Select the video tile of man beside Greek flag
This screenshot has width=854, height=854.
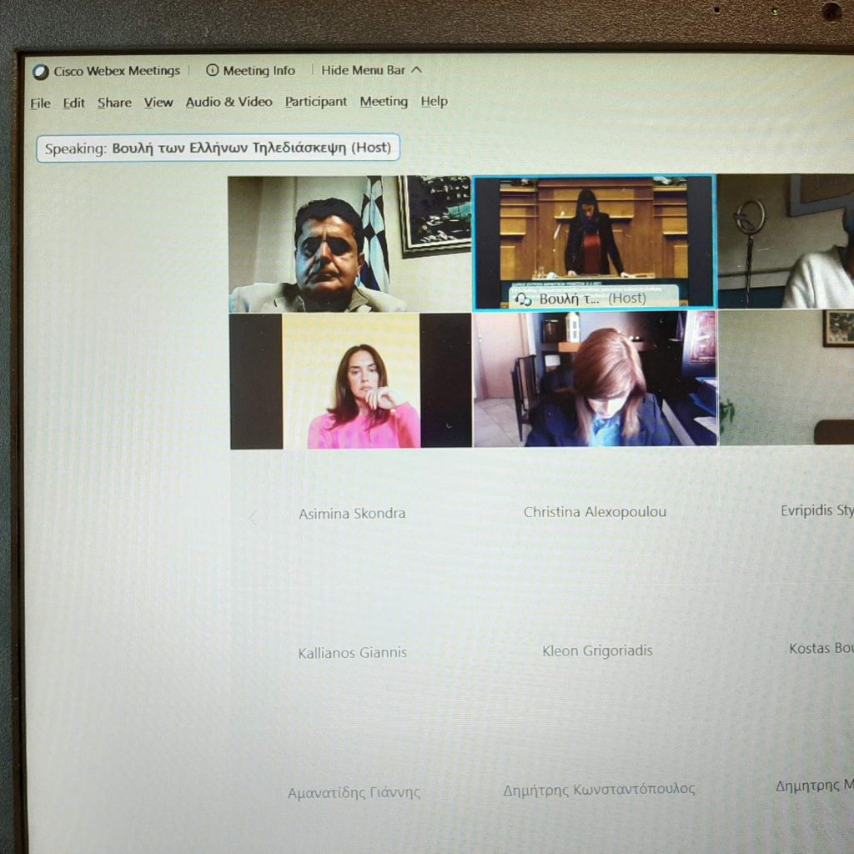click(x=350, y=244)
